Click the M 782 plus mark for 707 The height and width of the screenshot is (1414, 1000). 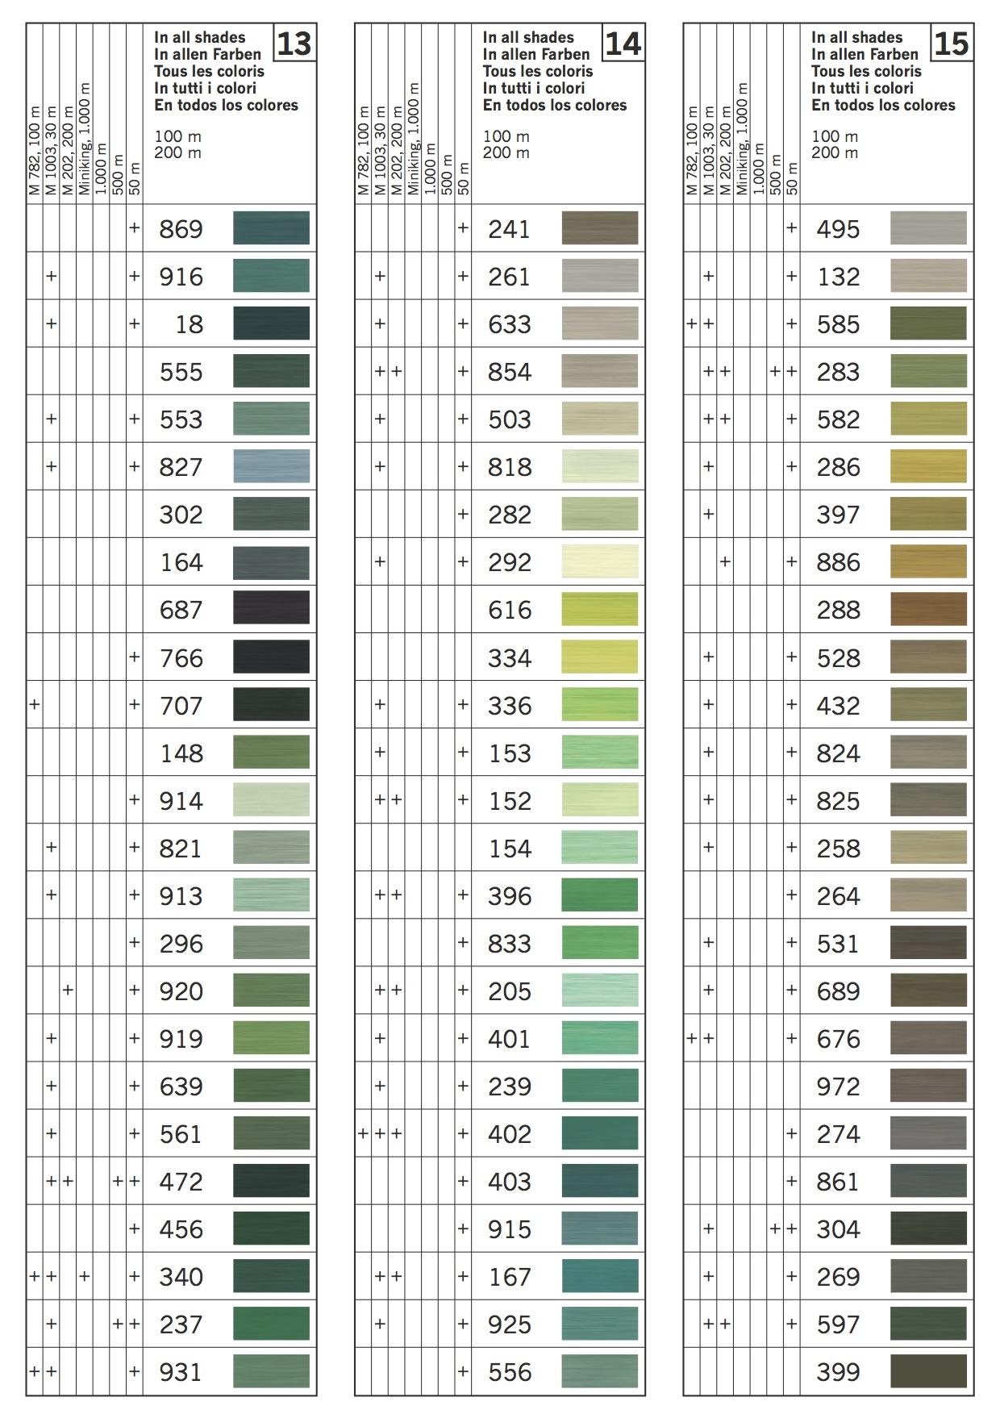pyautogui.click(x=35, y=704)
